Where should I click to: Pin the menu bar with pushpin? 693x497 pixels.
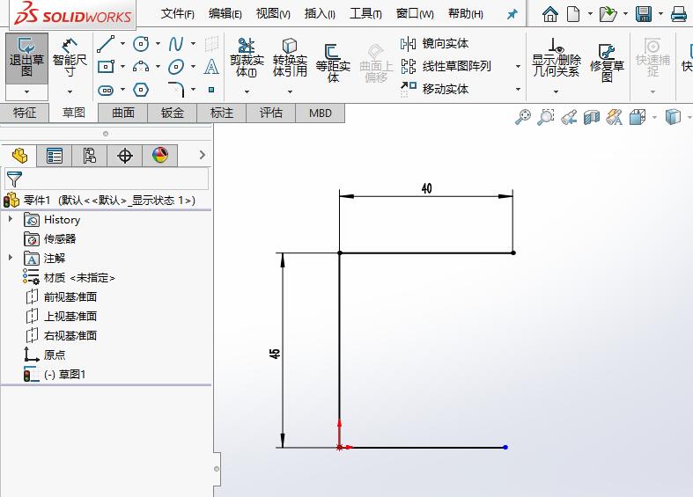tap(512, 14)
